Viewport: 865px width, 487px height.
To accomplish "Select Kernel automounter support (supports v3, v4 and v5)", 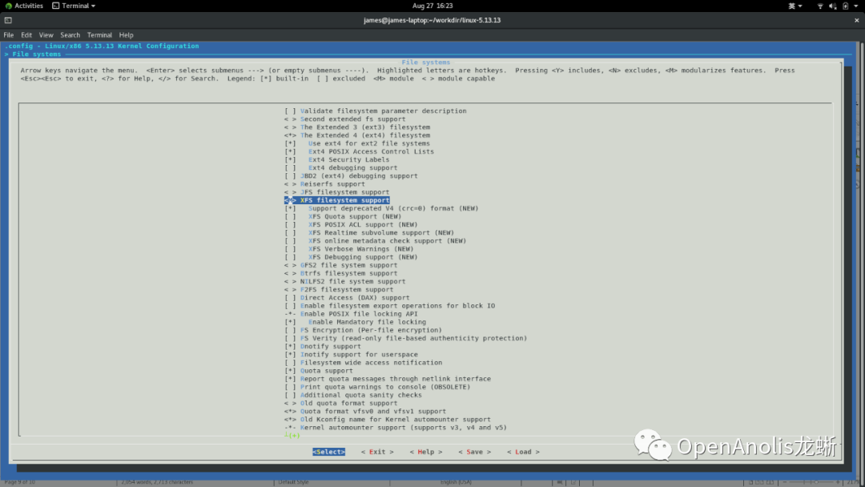I will (396, 428).
